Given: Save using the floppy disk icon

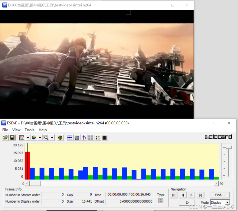Looking at the screenshot, I should [x=12, y=138].
